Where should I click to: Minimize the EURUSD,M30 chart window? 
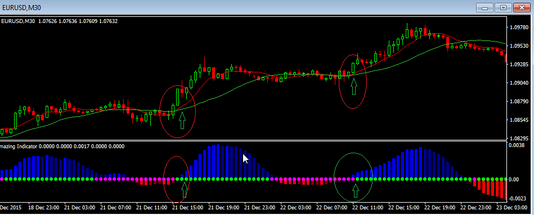[x=484, y=7]
